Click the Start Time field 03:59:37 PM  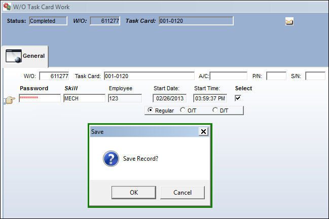[210, 98]
